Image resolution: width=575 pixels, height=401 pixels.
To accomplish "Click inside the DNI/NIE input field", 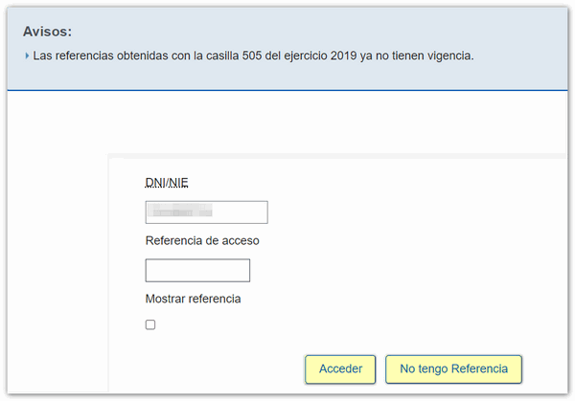I will (x=206, y=212).
